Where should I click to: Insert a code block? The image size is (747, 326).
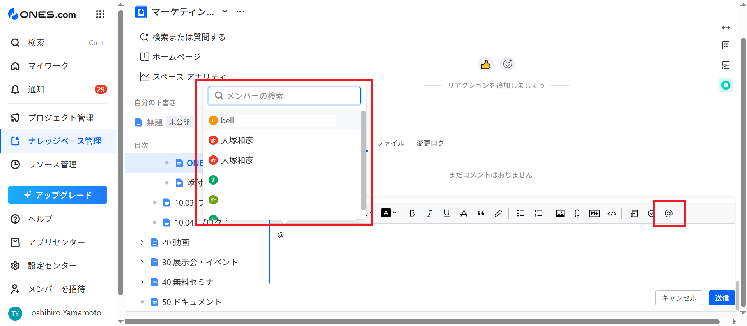(612, 213)
